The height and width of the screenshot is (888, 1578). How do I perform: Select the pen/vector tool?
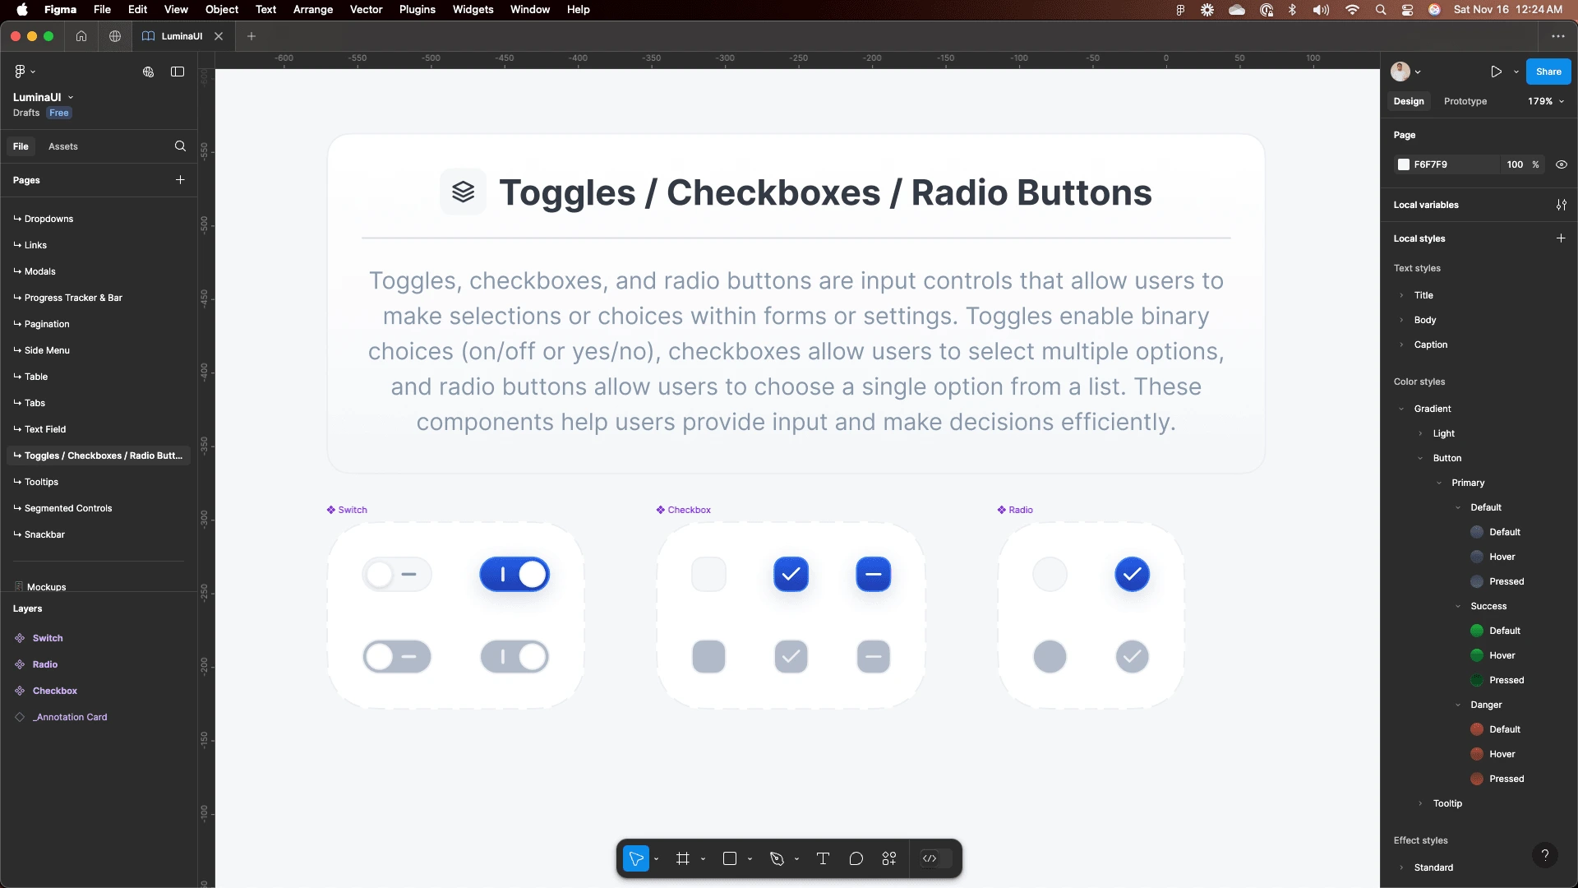778,858
